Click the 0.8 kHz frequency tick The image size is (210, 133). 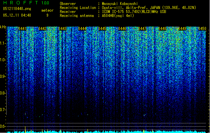tap(3, 93)
